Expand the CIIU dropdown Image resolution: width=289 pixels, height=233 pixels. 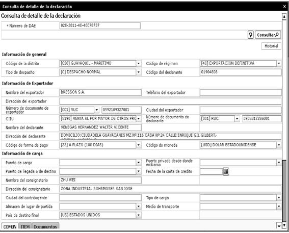[x=139, y=119]
